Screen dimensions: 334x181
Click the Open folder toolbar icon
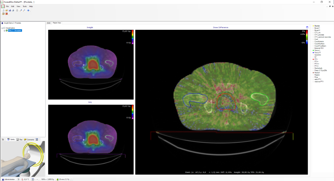7,10
